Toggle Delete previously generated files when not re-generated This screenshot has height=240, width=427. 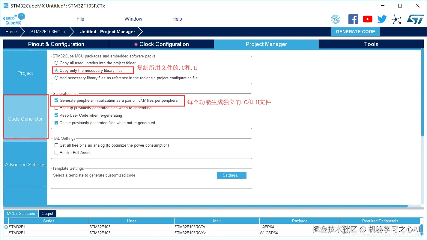tap(56, 123)
